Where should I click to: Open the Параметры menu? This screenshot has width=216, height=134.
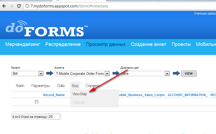coord(41,86)
